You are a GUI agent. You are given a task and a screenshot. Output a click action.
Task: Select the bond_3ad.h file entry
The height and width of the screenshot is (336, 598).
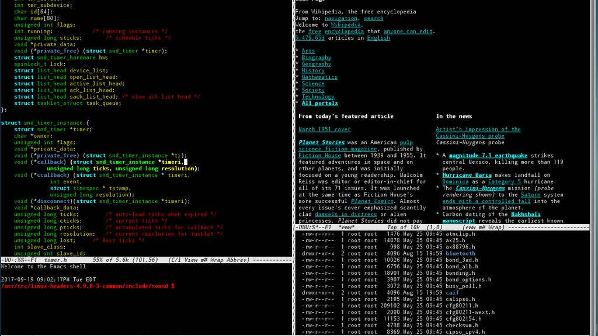pos(462,260)
